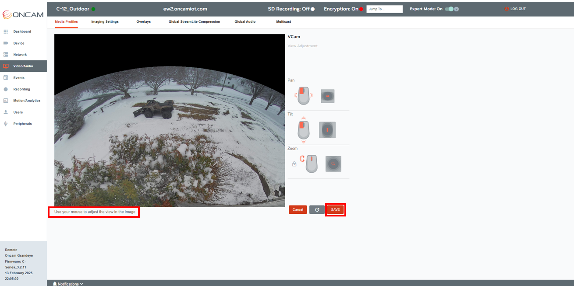This screenshot has height=286, width=574.
Task: Click the SD Recording: Off label
Action: pos(289,9)
